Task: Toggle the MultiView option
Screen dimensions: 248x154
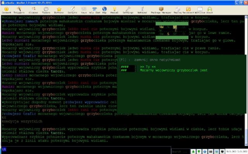Action: coord(200,10)
